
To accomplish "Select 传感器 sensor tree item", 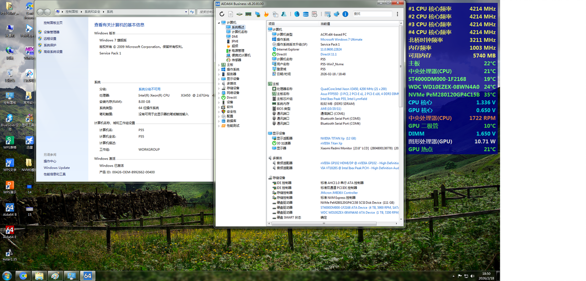I will 236,60.
